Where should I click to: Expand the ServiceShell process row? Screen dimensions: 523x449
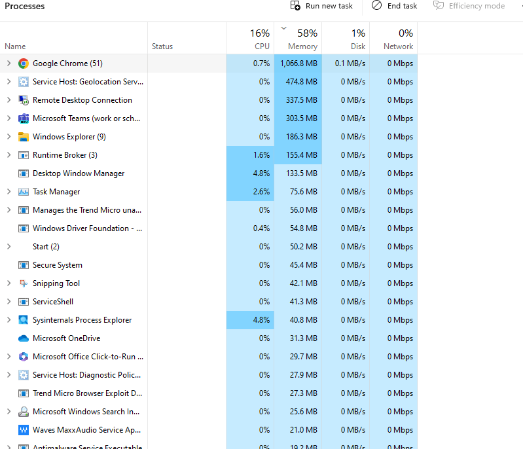coord(9,302)
